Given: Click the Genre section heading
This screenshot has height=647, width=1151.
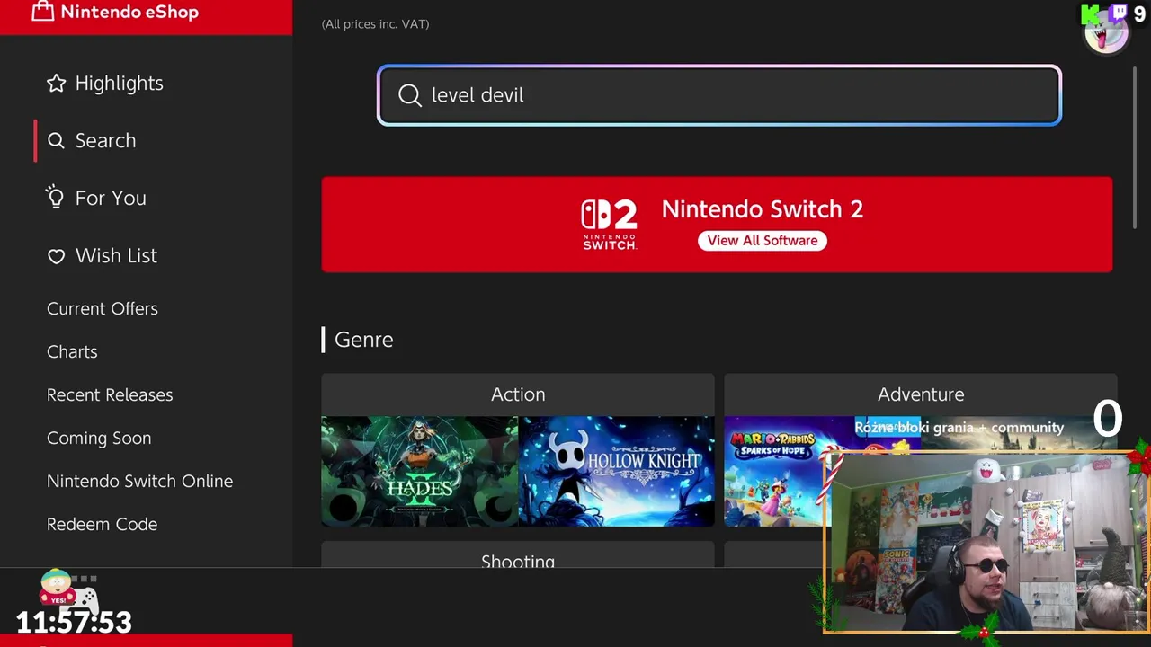Looking at the screenshot, I should 363,340.
